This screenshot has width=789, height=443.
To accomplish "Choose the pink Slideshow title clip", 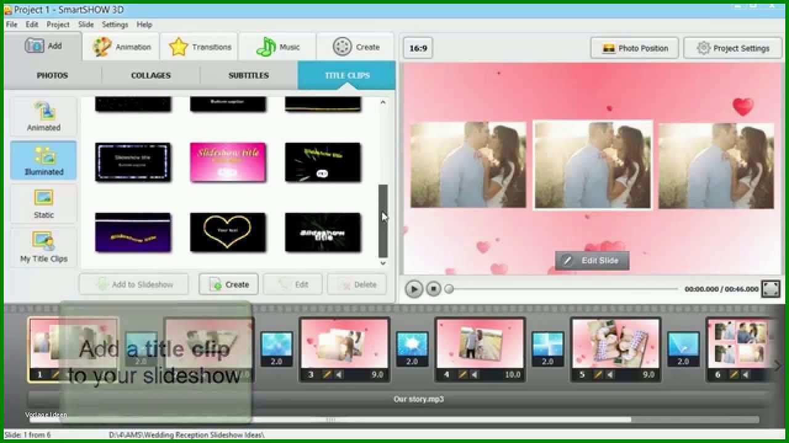I will point(228,162).
